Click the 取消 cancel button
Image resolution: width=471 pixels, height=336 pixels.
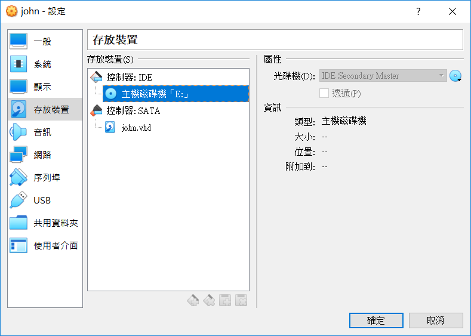point(436,320)
